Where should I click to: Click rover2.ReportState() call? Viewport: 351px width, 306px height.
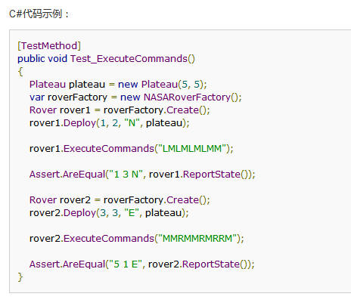click(199, 264)
